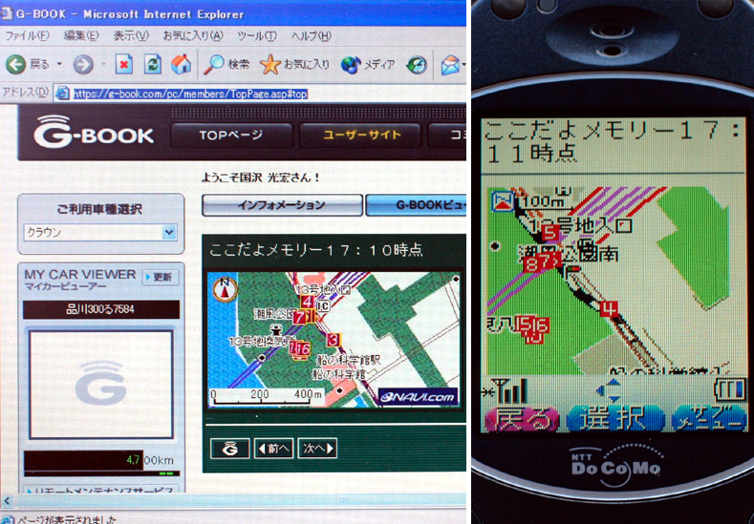754x524 pixels.
Task: Open the ファイル(F) menu
Action: [x=27, y=36]
